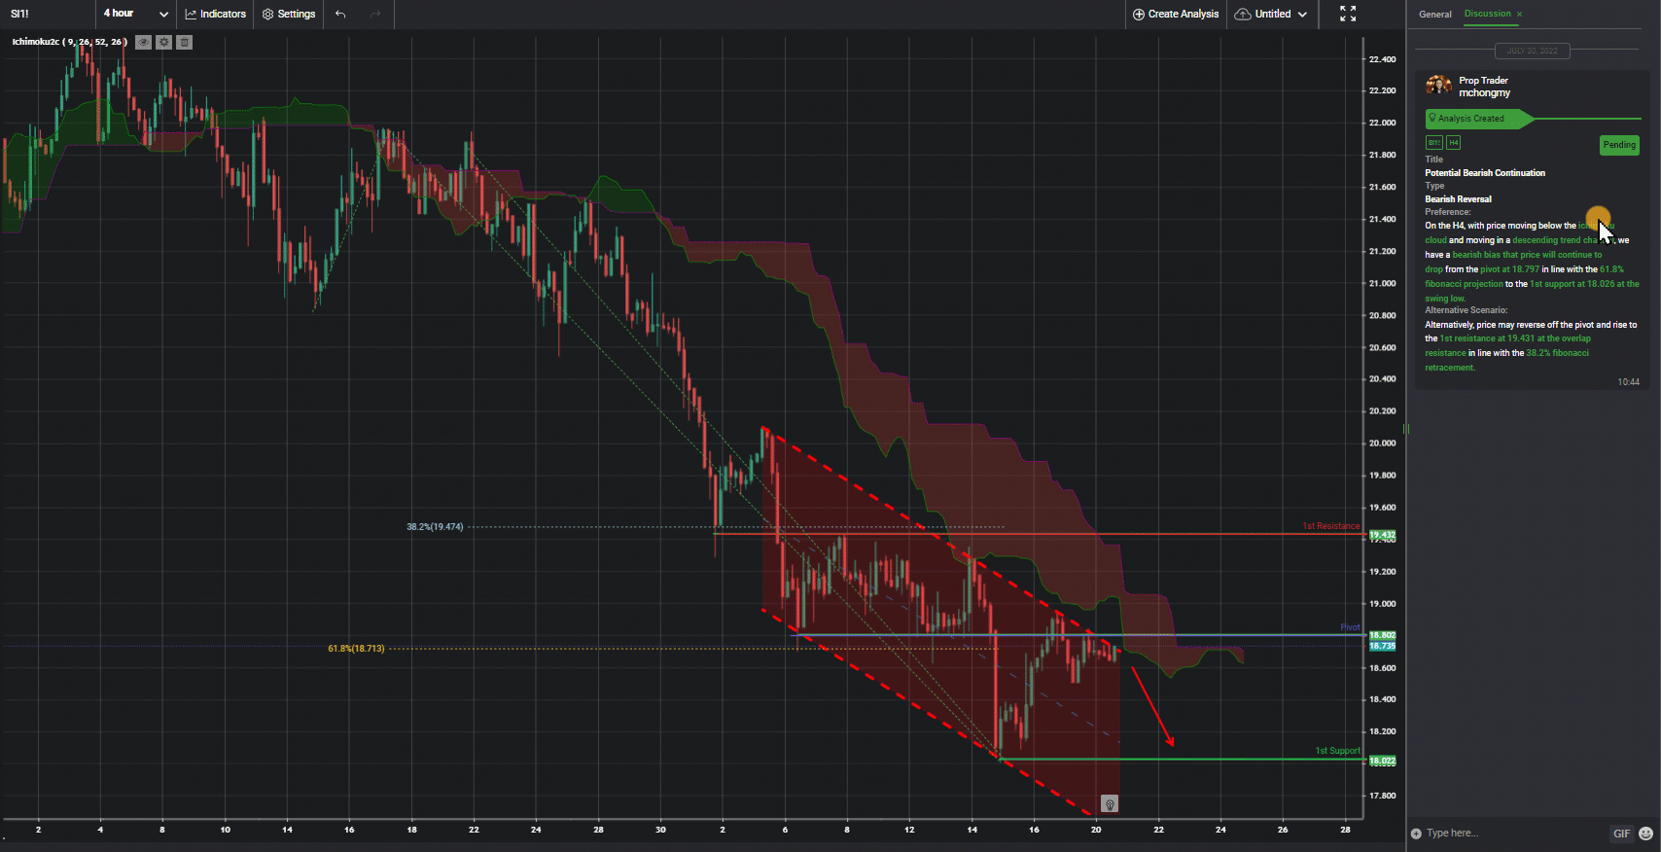The width and height of the screenshot is (1661, 852).
Task: Click the current price label 18.735
Action: click(1382, 646)
